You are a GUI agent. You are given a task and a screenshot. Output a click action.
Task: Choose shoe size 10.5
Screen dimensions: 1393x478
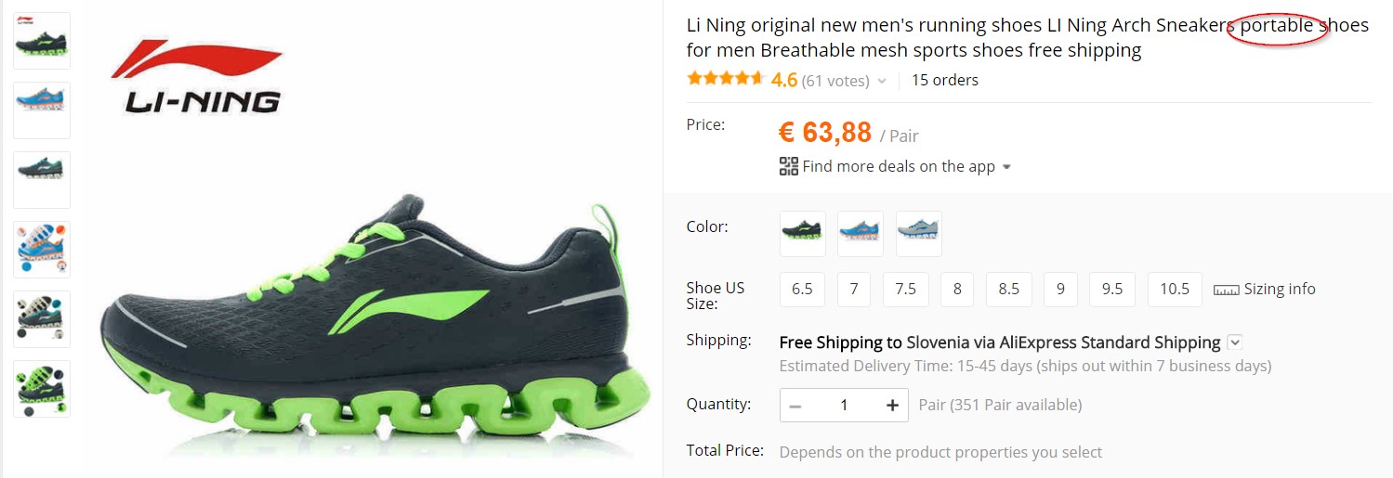coord(1175,290)
